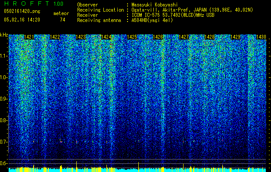Click the 1.0 frequency axis label

tap(3, 77)
